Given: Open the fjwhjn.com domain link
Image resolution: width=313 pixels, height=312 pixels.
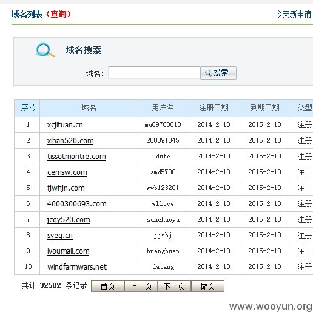Looking at the screenshot, I should (66, 188).
